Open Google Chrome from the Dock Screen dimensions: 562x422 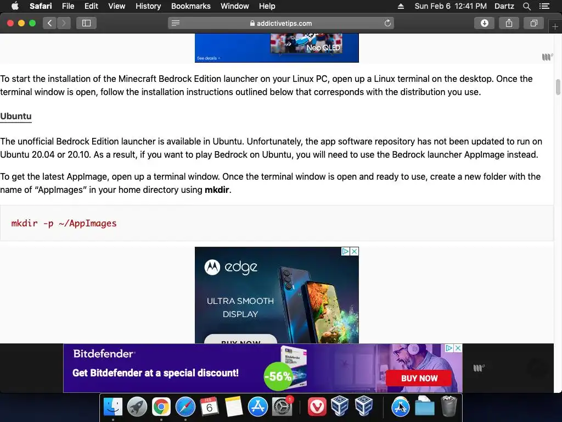tap(161, 407)
